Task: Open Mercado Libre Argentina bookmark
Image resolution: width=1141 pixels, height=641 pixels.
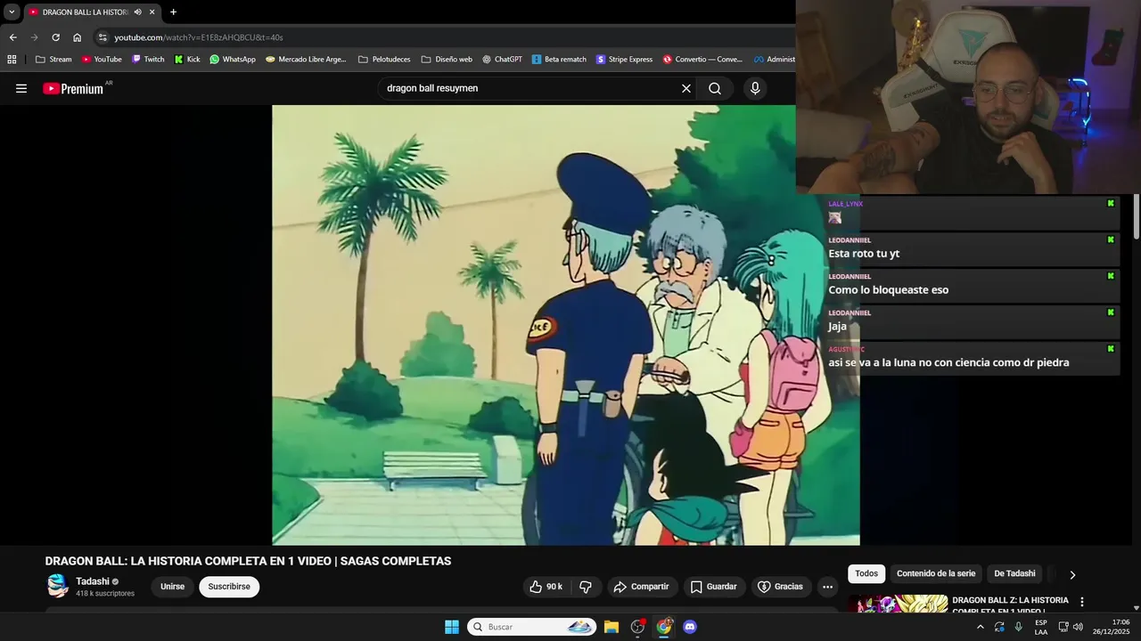Action: [x=306, y=60]
